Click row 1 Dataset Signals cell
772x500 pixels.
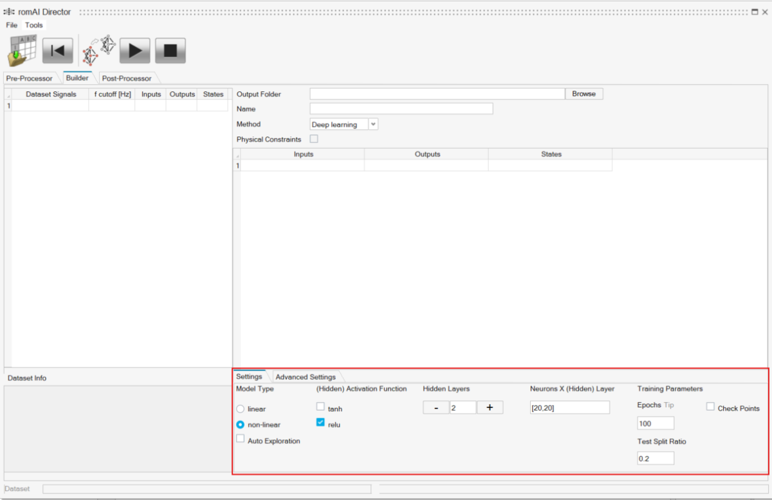51,106
